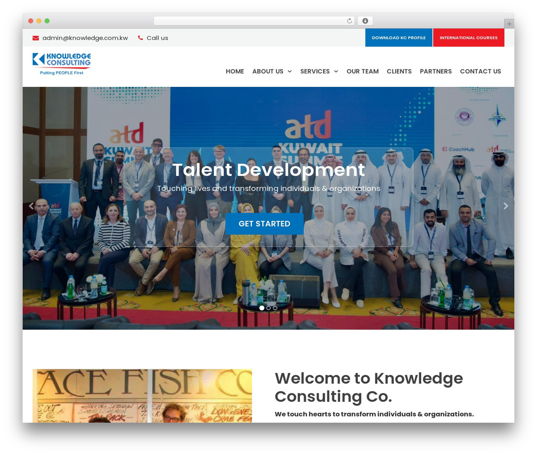Click the Putting PEOPLE First tagline

point(62,73)
